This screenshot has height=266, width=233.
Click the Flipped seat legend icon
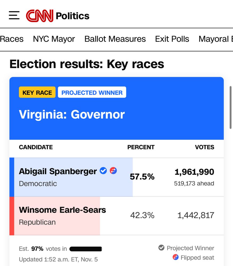176,257
